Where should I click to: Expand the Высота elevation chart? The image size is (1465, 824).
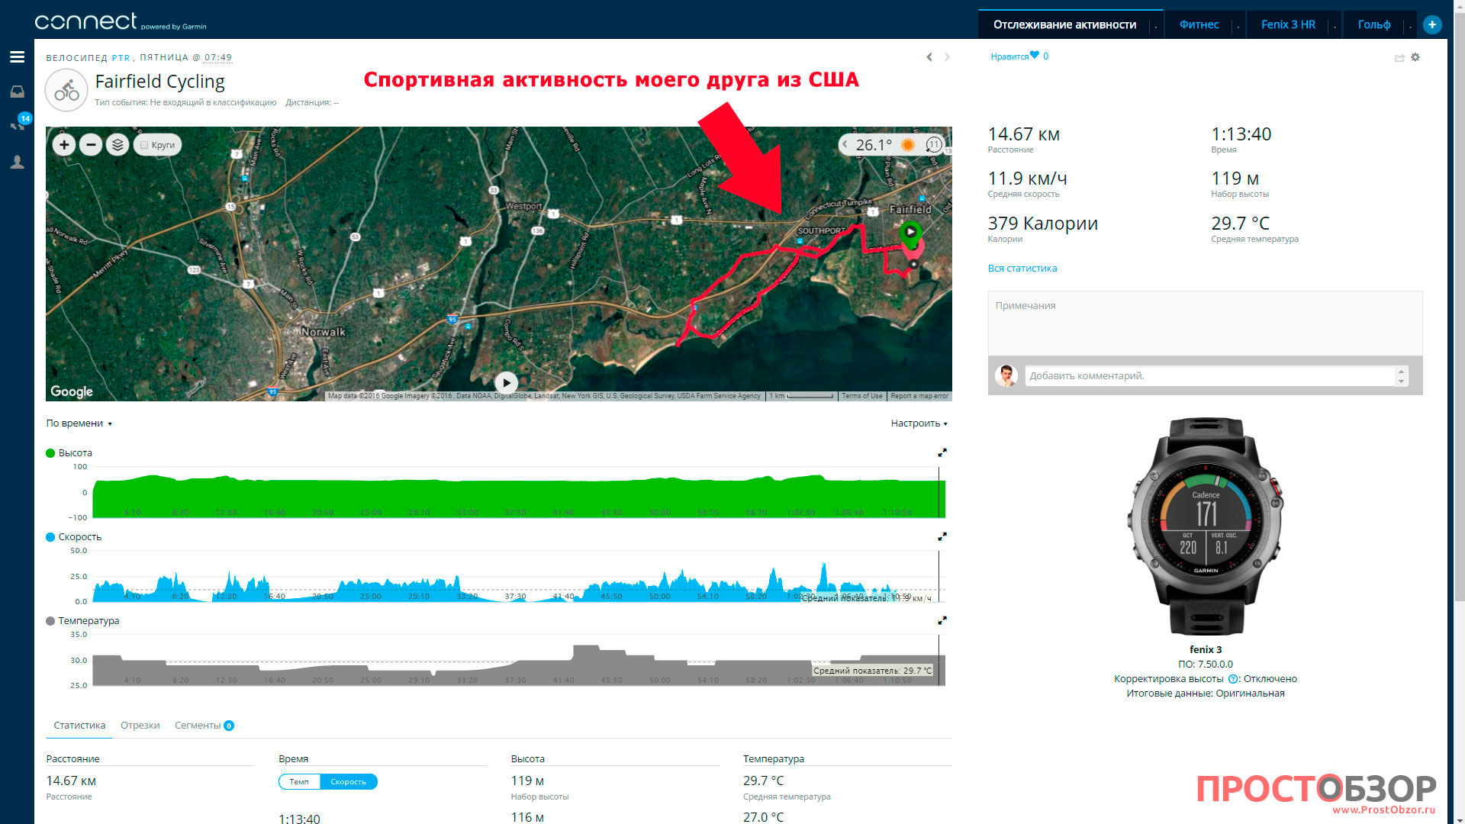[942, 453]
